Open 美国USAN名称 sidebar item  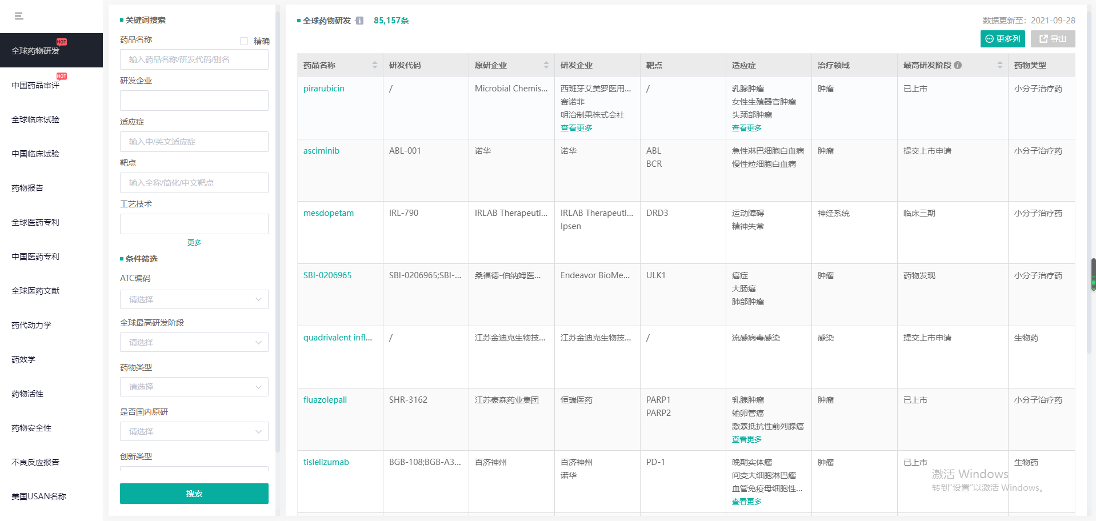(x=51, y=496)
